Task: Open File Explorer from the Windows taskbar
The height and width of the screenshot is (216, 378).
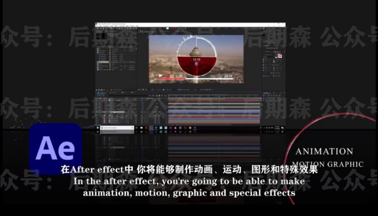Action: (x=141, y=128)
